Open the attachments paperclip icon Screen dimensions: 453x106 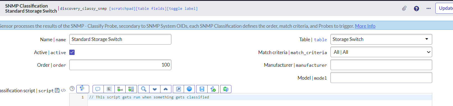[x=404, y=8]
